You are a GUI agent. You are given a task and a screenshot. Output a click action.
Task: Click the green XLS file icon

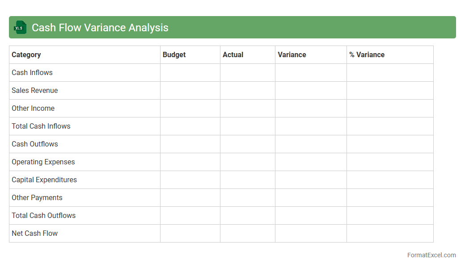pyautogui.click(x=20, y=27)
